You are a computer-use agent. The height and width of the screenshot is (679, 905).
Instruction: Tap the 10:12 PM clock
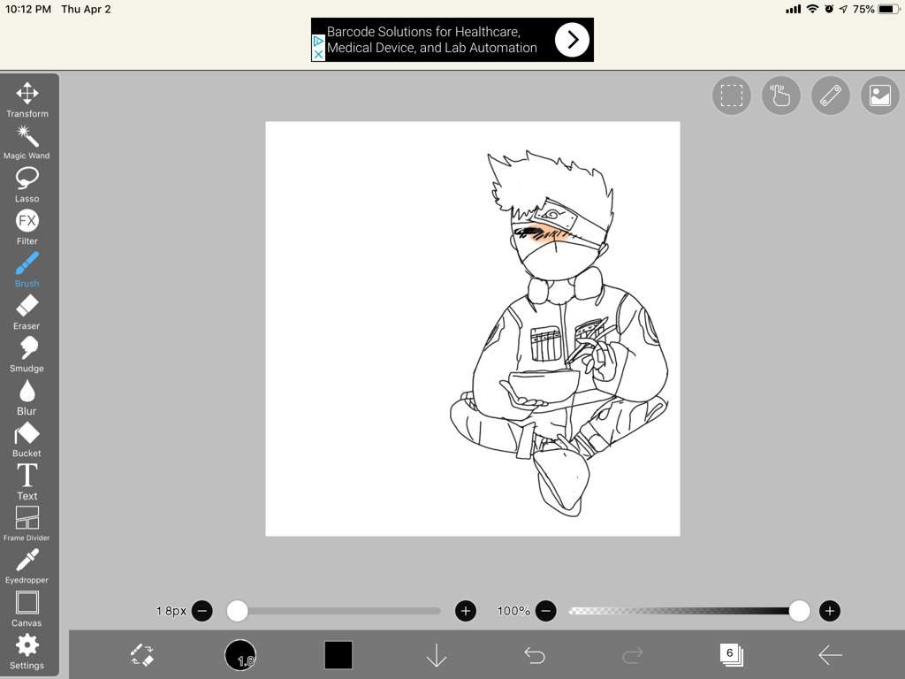tap(28, 9)
